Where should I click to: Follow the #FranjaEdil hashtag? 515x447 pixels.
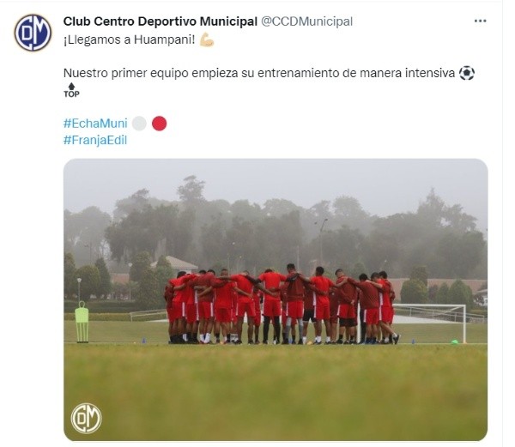point(95,140)
